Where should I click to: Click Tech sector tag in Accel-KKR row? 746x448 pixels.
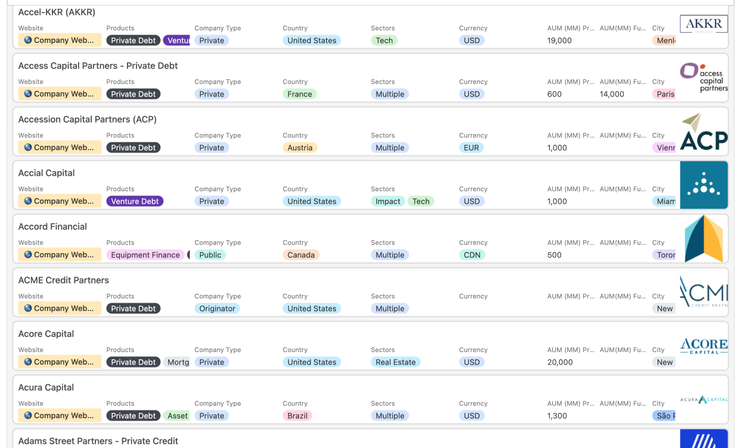coord(384,41)
